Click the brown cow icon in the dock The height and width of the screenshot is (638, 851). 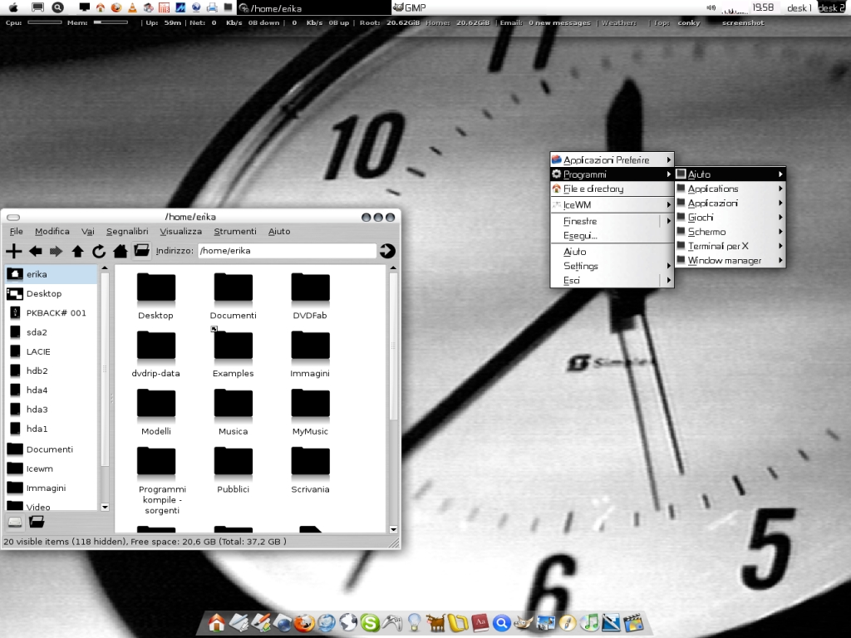tap(435, 622)
